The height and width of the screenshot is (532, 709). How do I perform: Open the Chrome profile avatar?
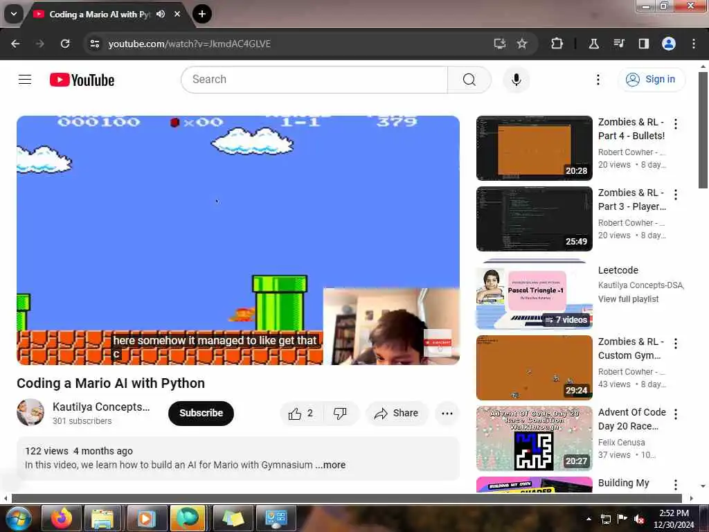[668, 44]
